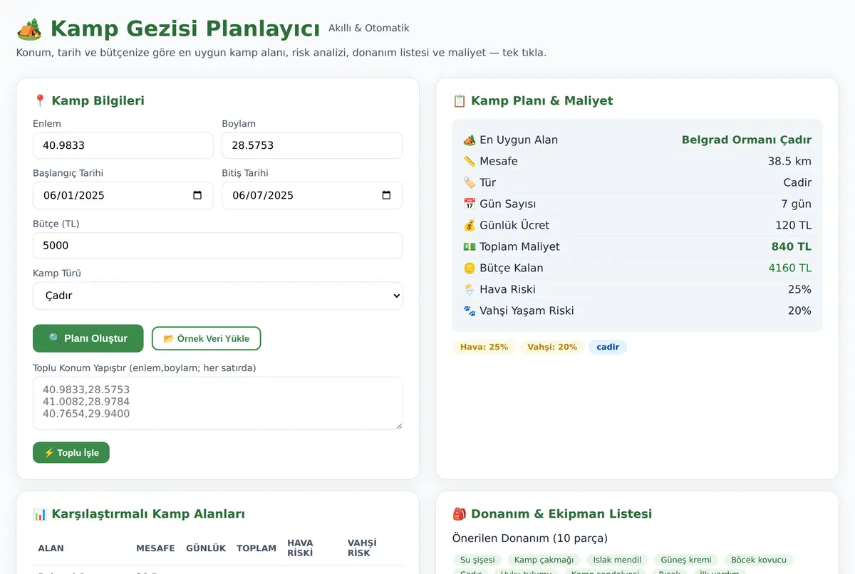
Task: Click the 'Önerilen Donanım (10 parça)' text
Action: pyautogui.click(x=530, y=538)
